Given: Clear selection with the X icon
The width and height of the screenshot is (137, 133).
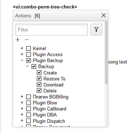Looking at the screenshot, I should tap(104, 16).
